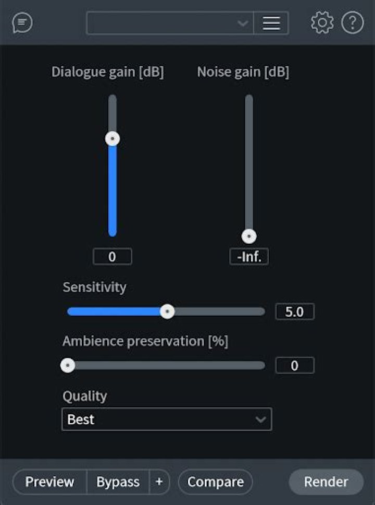Click the Dialogue gain slider handle
This screenshot has width=375, height=505.
click(x=113, y=139)
